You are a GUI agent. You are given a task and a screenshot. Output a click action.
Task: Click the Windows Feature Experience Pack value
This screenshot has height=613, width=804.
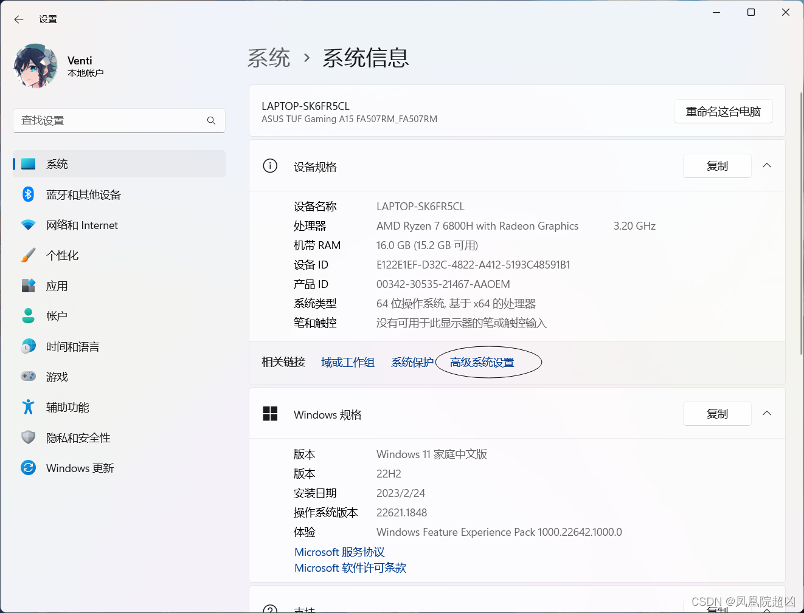[x=499, y=532]
